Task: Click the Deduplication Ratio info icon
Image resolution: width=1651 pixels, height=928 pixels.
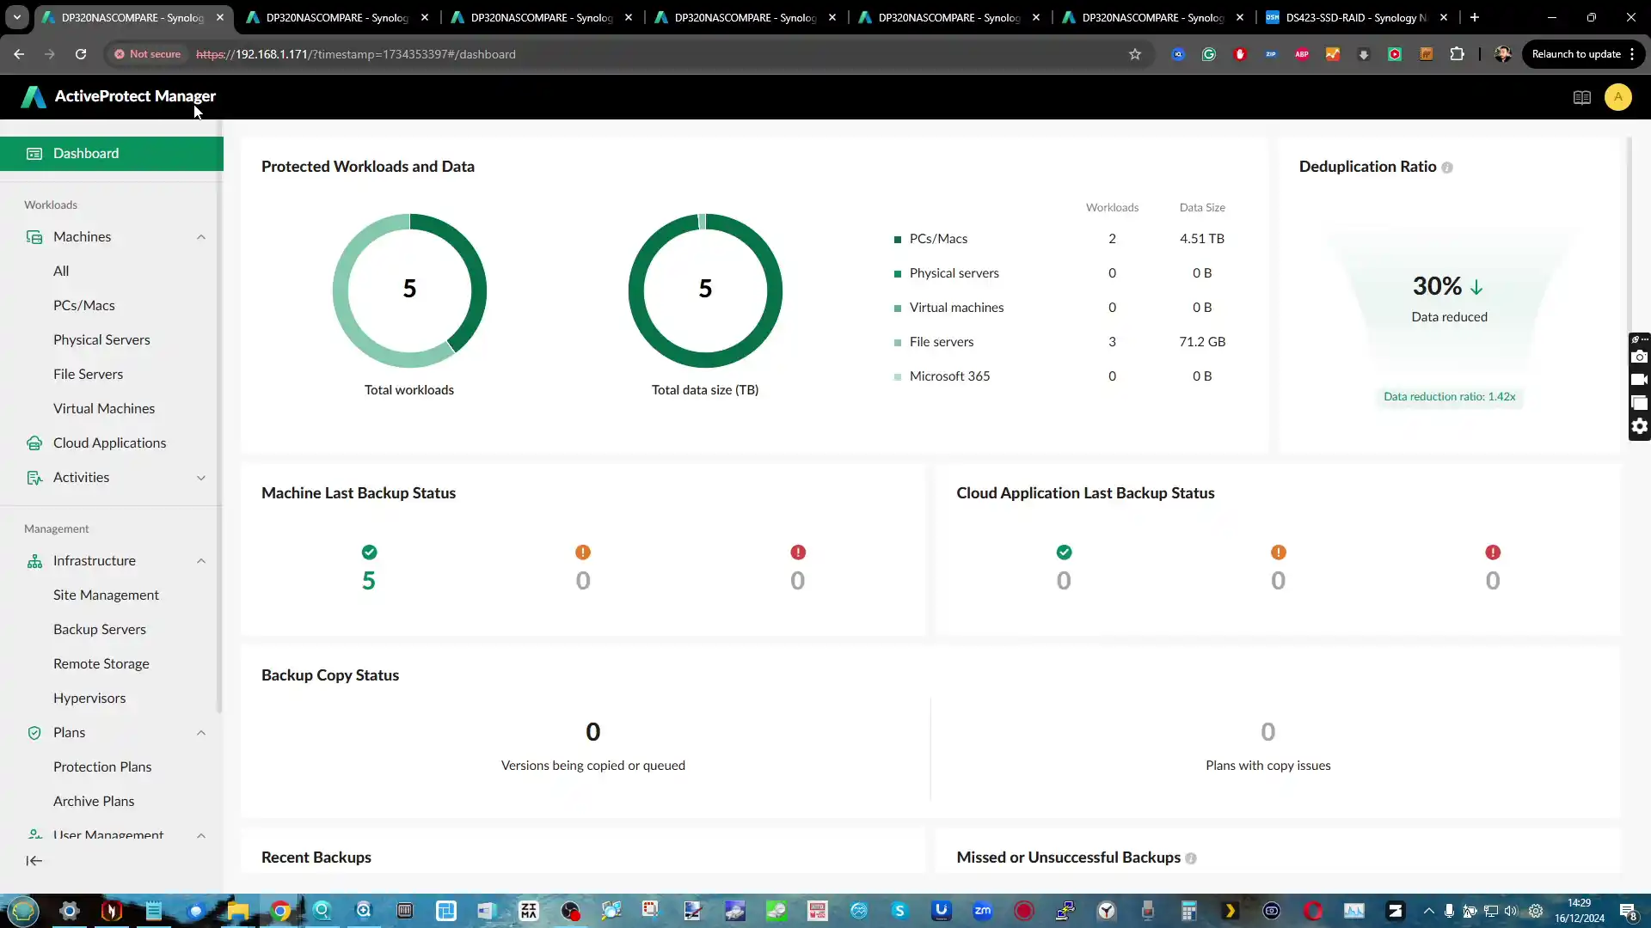Action: tap(1448, 168)
